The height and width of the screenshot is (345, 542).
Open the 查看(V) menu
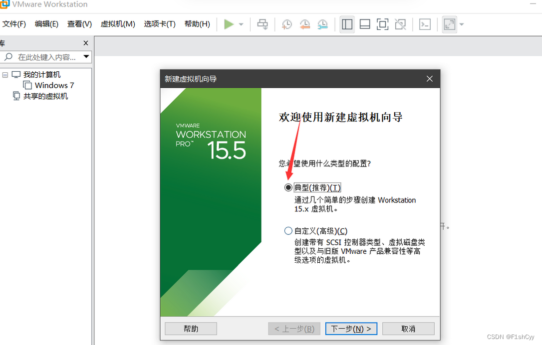[x=79, y=24]
